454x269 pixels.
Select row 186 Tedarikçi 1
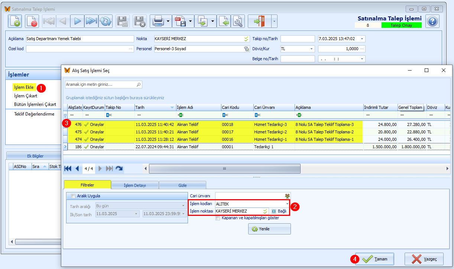256,147
